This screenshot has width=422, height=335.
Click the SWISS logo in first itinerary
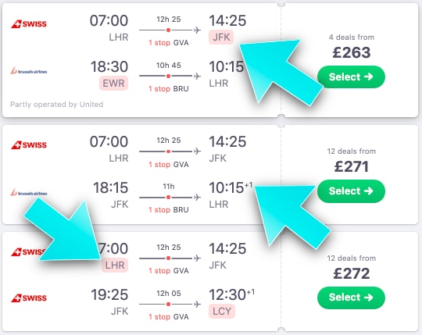(29, 24)
